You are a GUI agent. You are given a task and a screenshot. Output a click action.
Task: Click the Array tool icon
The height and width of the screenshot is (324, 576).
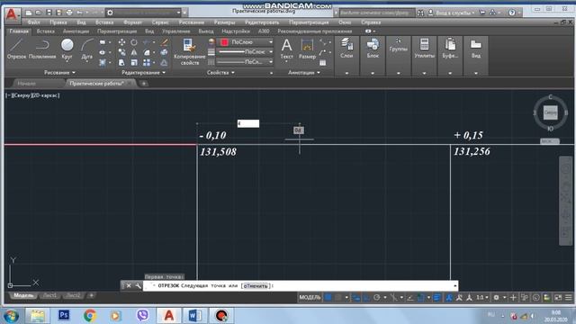coord(147,63)
